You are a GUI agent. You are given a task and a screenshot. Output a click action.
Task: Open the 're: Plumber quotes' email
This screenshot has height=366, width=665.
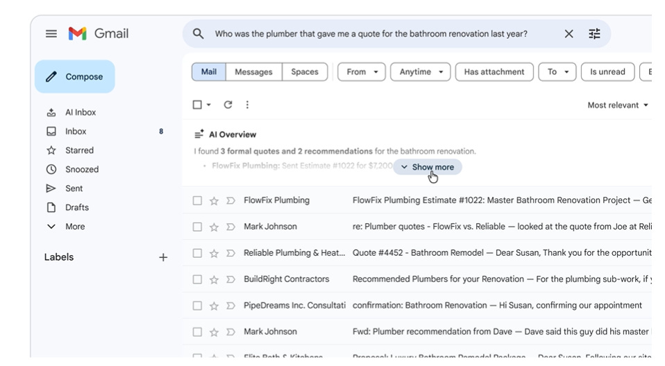[502, 227]
